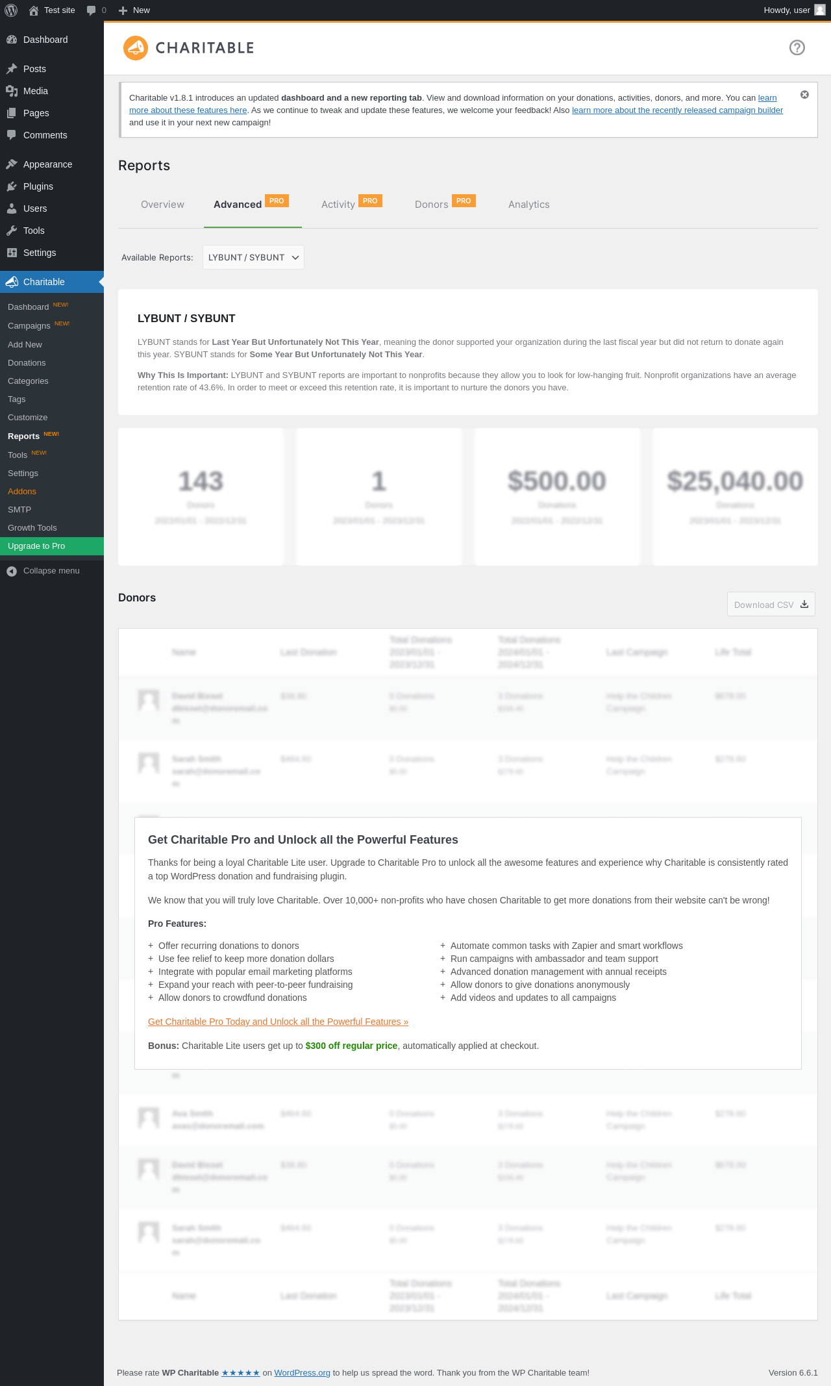Switch to the Activity tab

(x=351, y=205)
